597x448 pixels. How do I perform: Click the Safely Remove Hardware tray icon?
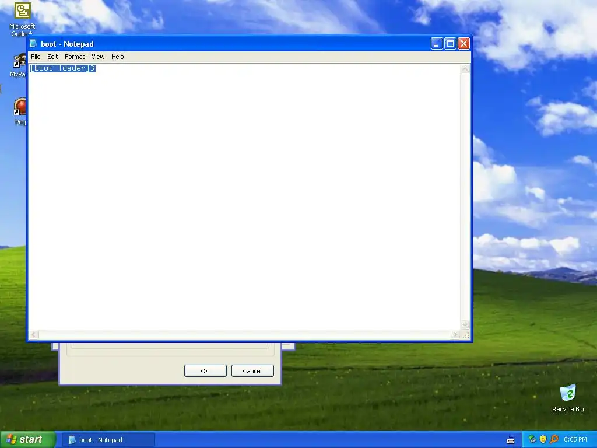[532, 439]
